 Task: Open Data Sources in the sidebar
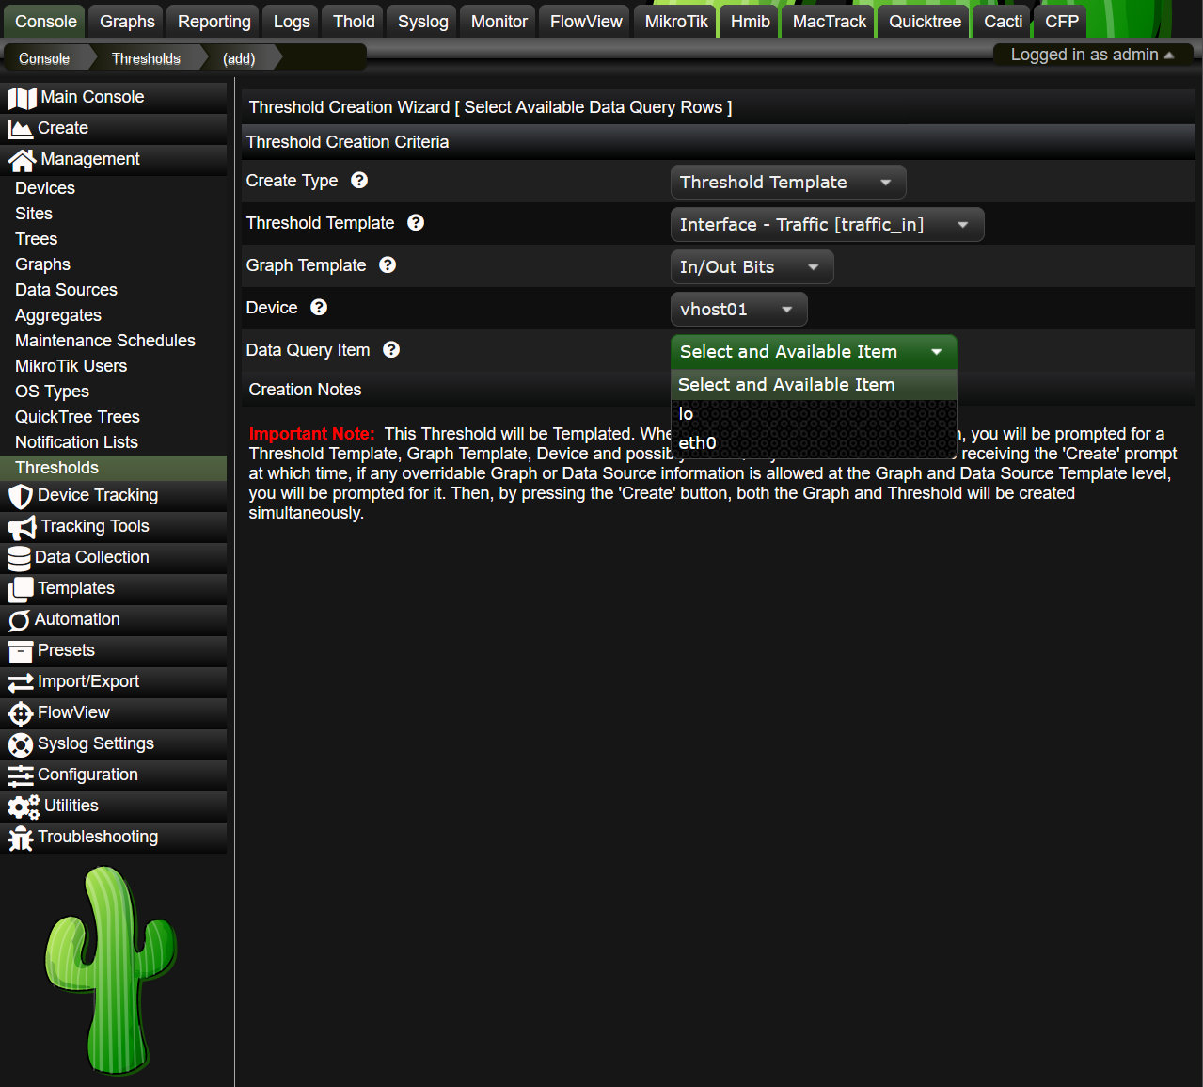pos(66,290)
